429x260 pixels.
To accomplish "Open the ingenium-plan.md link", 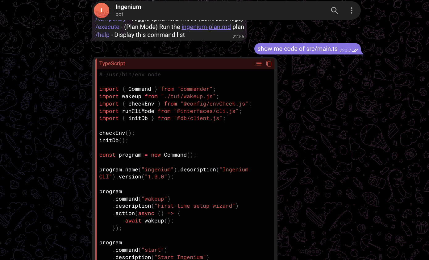I will coord(206,27).
